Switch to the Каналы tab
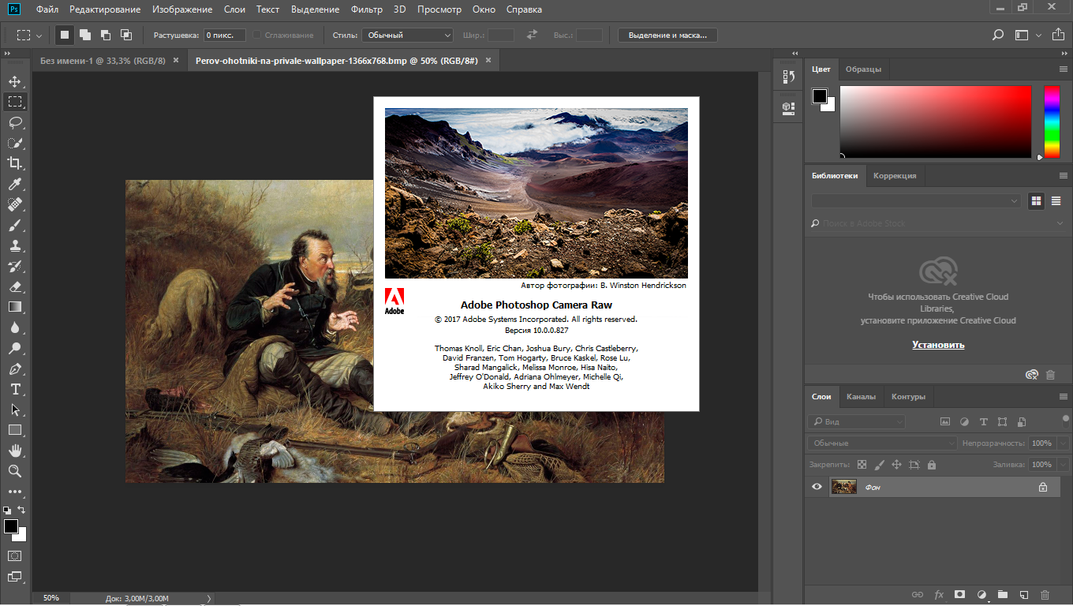This screenshot has width=1073, height=606. click(x=861, y=396)
